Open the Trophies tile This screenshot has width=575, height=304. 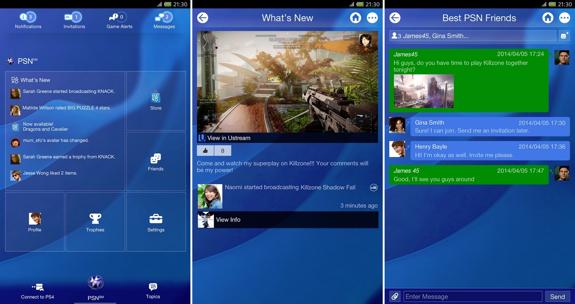95,222
